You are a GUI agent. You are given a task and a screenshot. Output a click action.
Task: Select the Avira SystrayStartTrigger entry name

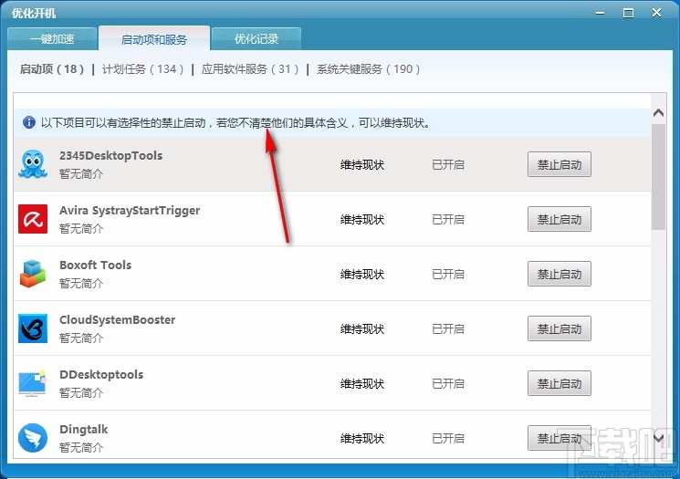tap(130, 211)
